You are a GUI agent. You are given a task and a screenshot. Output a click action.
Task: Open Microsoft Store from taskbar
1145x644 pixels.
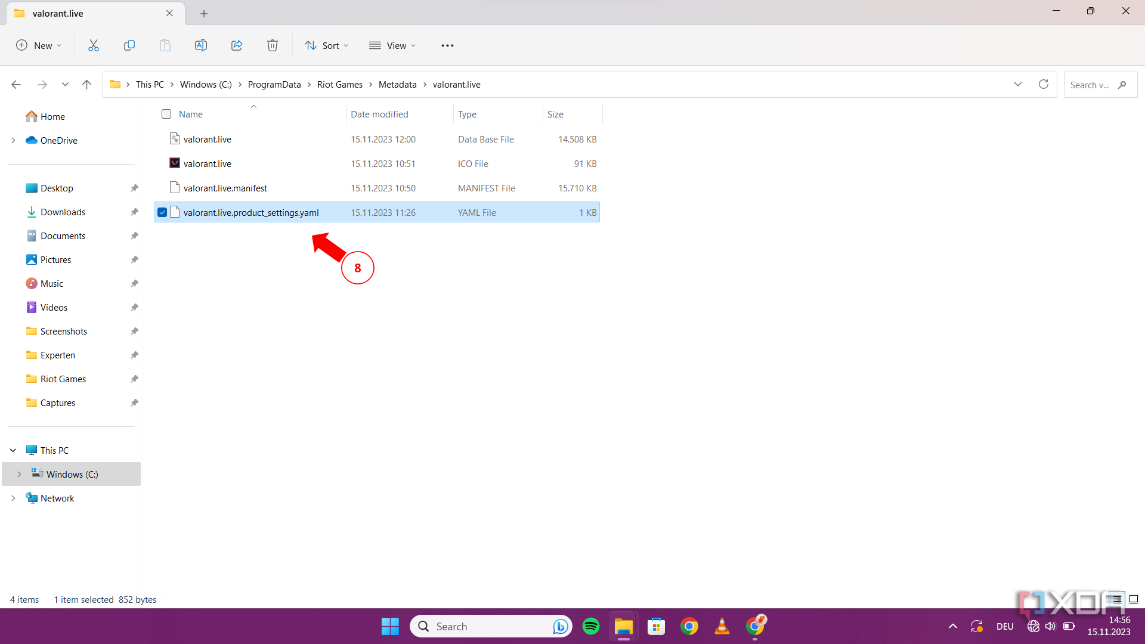(x=657, y=626)
